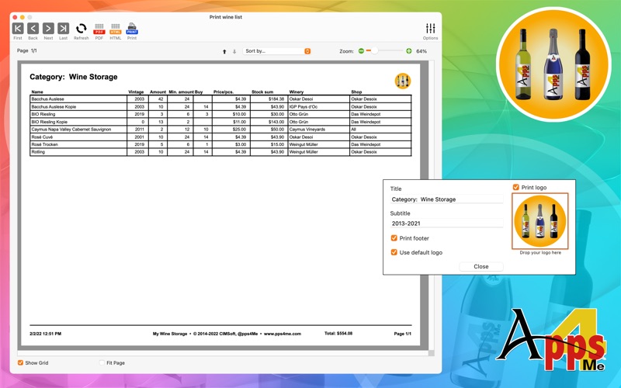Screen dimensions: 621x388
Task: Click the IGP Pays d'Oc winery cell
Action: pyautogui.click(x=318, y=106)
